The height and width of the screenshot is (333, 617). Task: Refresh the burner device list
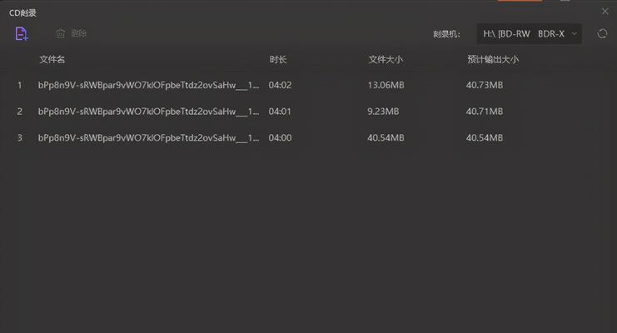point(602,34)
